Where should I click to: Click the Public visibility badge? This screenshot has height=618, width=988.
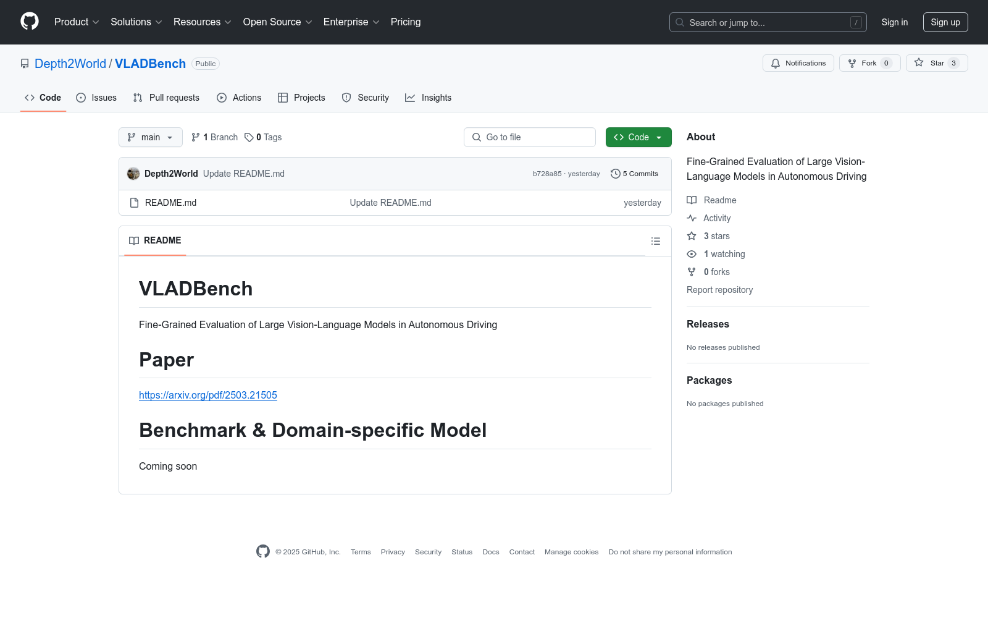206,64
